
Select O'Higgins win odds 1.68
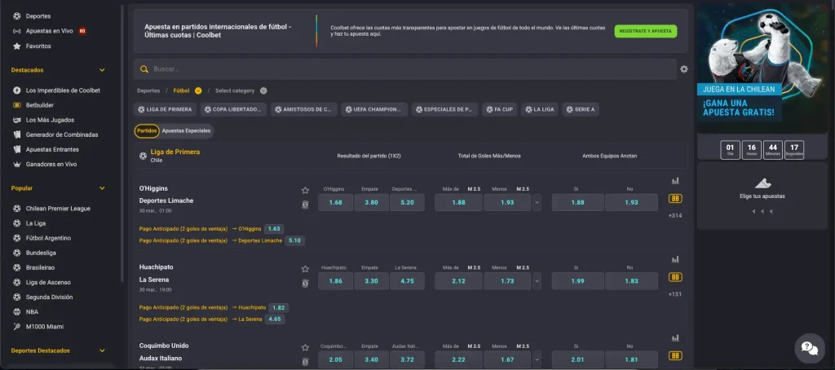click(x=335, y=202)
